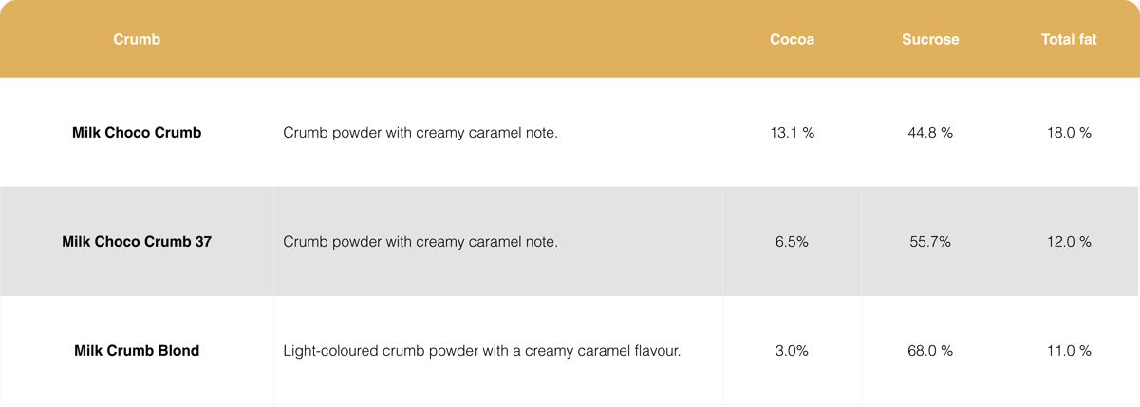Click the 13.1 % cocoa value

coord(792,133)
